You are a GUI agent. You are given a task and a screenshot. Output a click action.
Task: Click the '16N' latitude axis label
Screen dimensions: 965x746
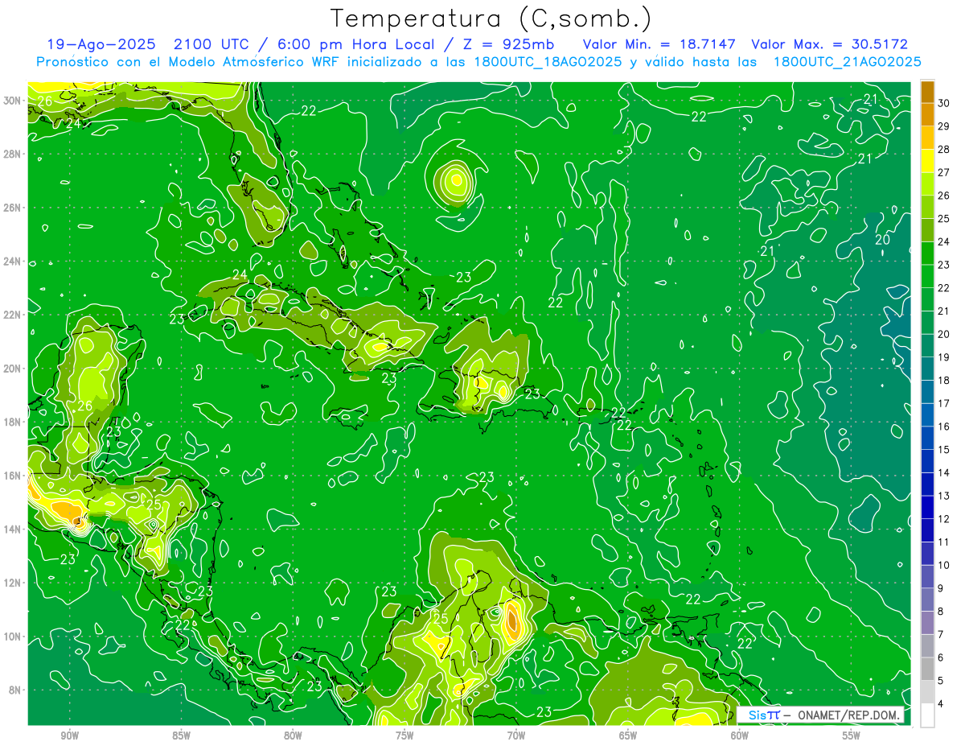coord(13,476)
